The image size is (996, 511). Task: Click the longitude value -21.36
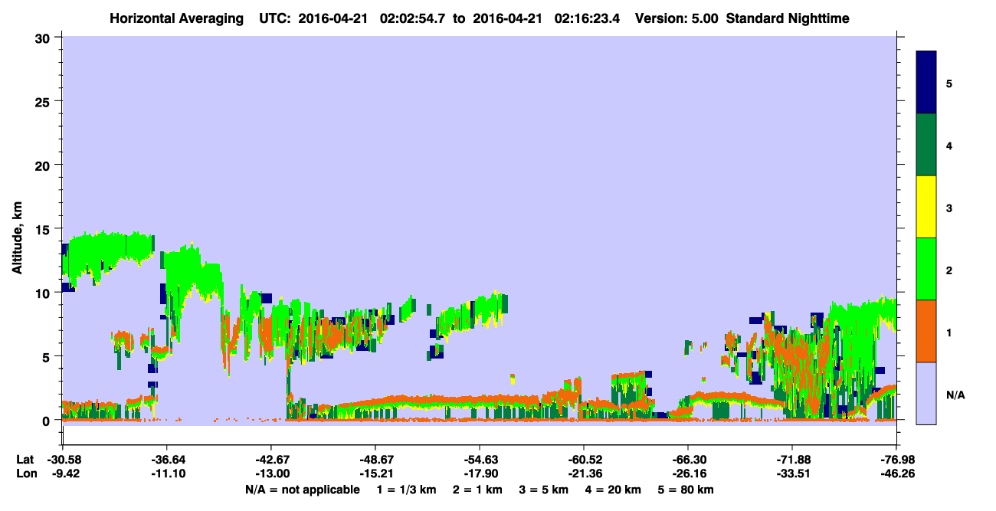click(x=584, y=474)
